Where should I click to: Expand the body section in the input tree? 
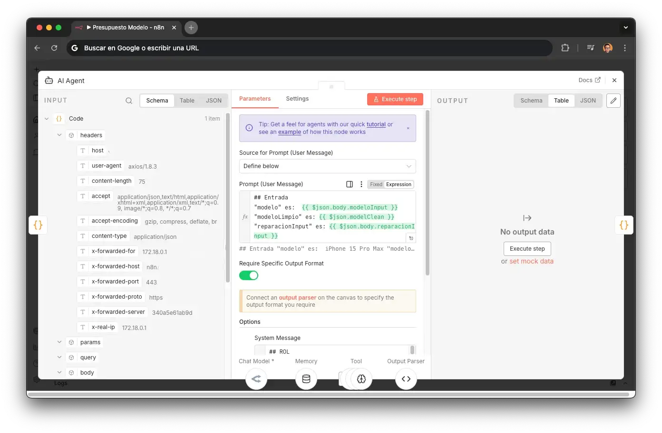(59, 372)
